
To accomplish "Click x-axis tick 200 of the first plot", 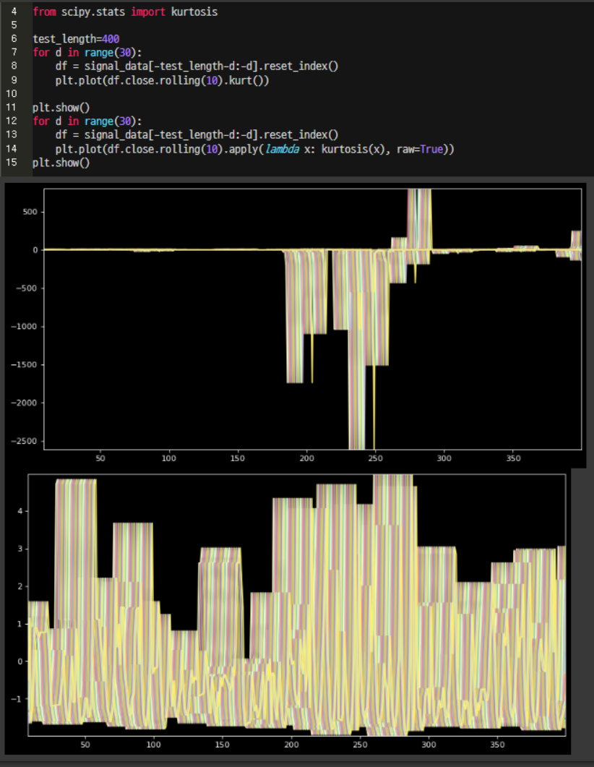I will [x=306, y=458].
